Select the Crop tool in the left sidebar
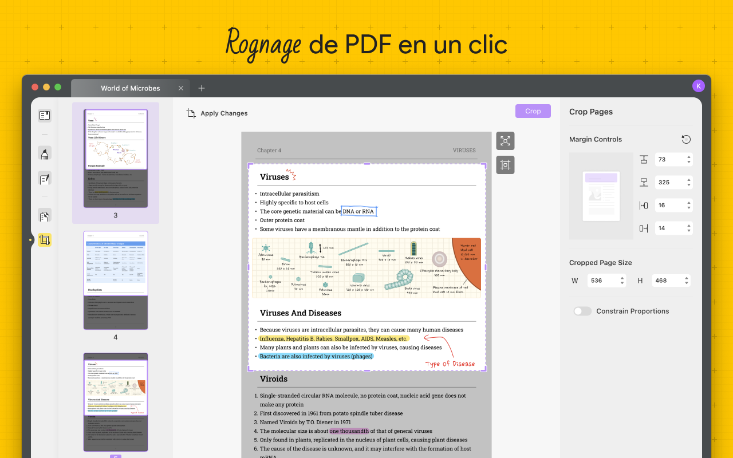This screenshot has height=458, width=733. pyautogui.click(x=45, y=240)
